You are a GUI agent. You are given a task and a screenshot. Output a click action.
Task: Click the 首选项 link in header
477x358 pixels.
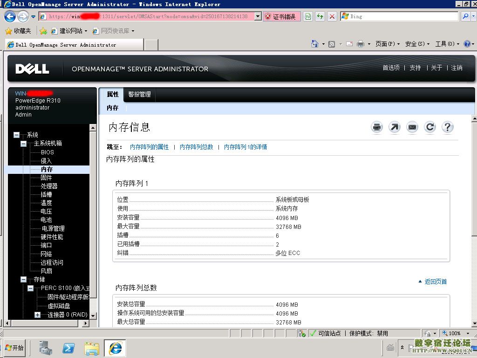coord(391,68)
